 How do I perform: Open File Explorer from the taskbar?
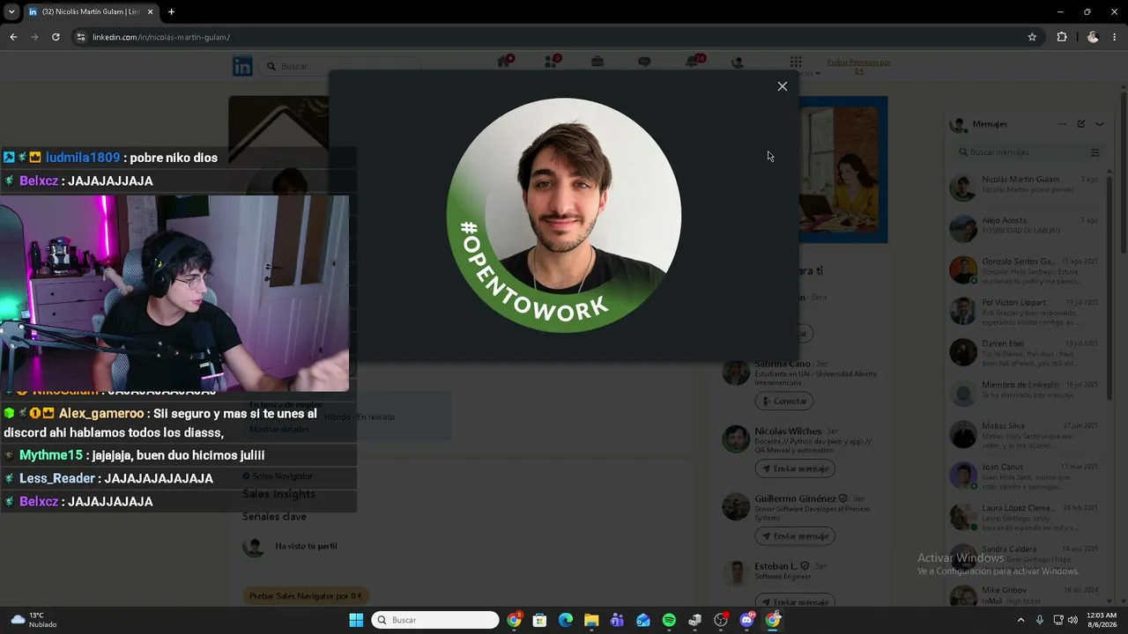(591, 620)
